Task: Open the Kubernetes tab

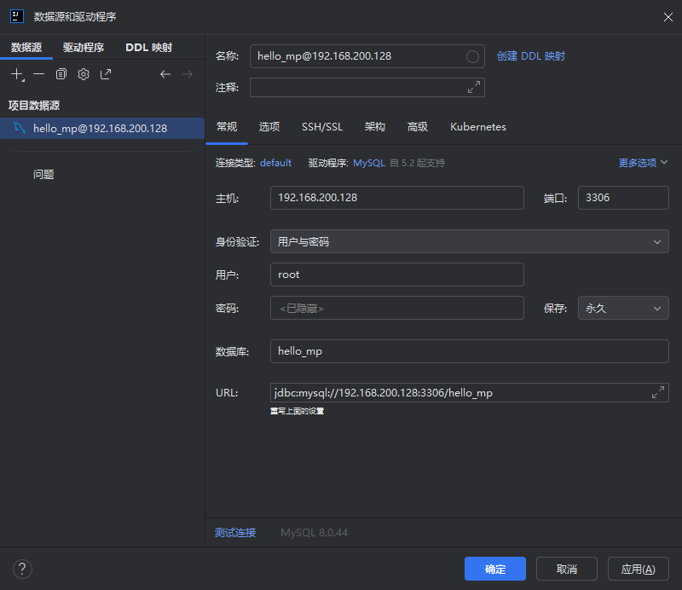Action: [x=478, y=127]
